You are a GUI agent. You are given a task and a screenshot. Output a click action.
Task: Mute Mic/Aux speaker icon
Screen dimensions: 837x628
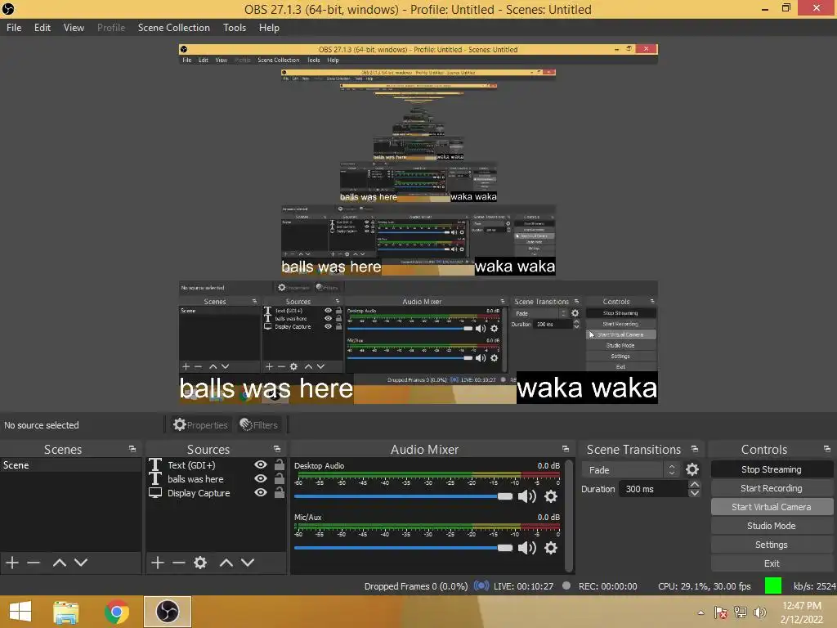527,548
